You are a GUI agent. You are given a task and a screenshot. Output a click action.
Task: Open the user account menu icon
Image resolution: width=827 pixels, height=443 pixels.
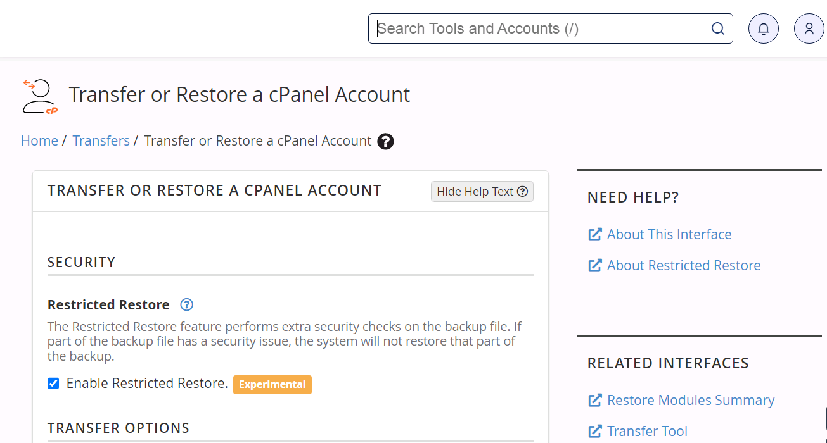pyautogui.click(x=809, y=28)
